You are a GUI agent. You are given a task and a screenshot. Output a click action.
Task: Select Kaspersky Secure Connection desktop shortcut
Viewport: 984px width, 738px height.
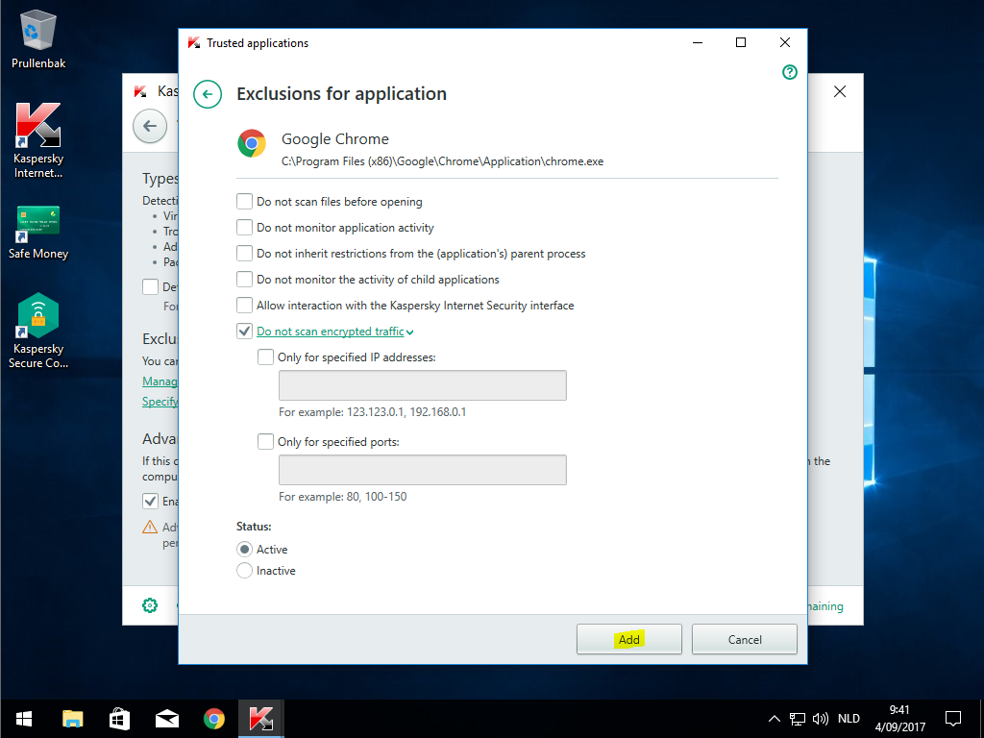coord(38,331)
